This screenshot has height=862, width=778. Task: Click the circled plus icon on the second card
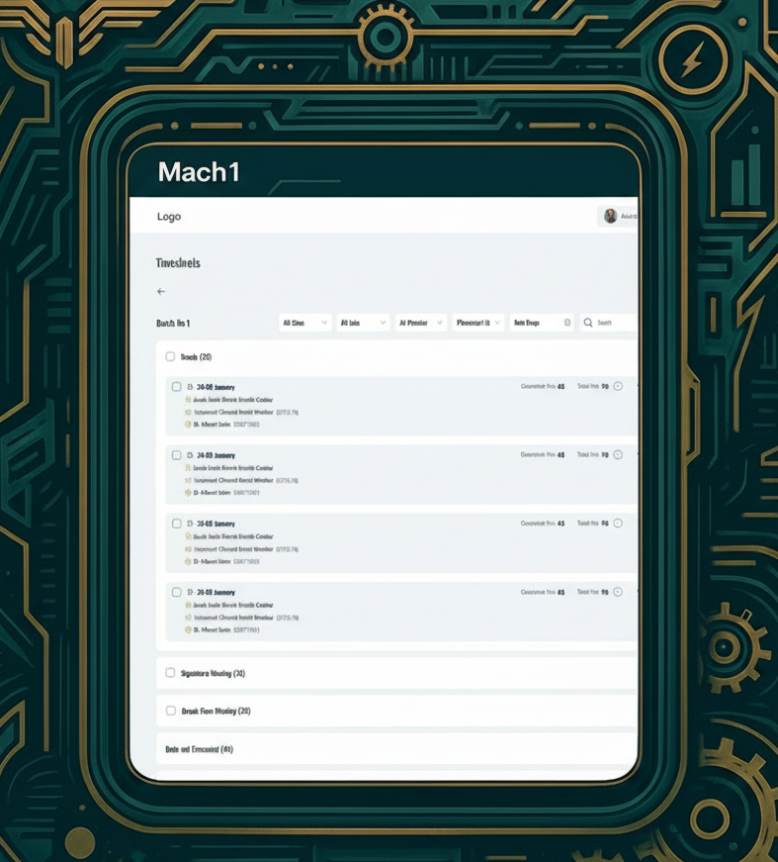[x=618, y=454]
